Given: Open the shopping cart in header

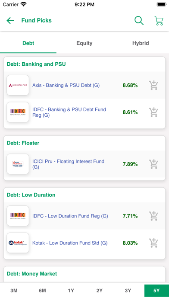Looking at the screenshot, I should click(159, 20).
